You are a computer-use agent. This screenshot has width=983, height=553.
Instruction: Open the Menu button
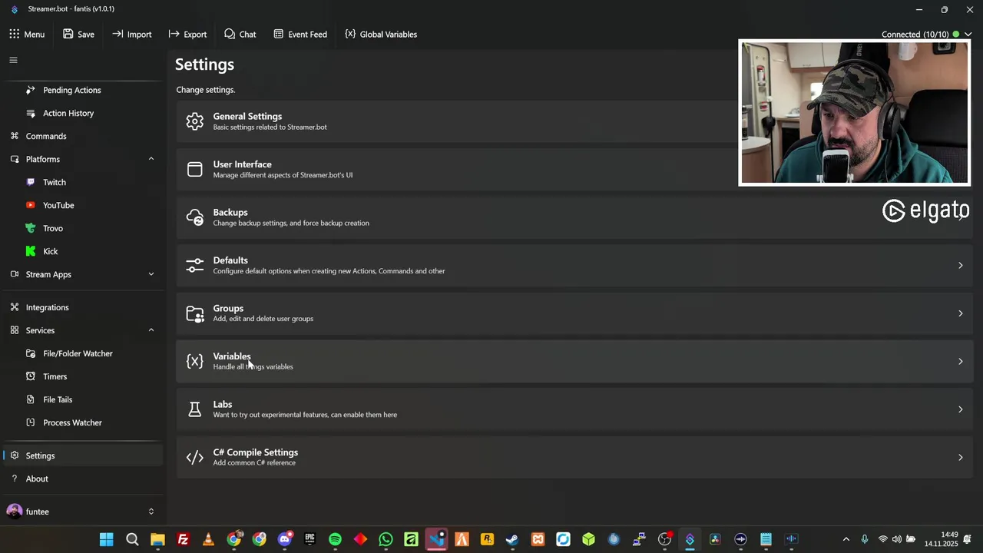point(27,34)
